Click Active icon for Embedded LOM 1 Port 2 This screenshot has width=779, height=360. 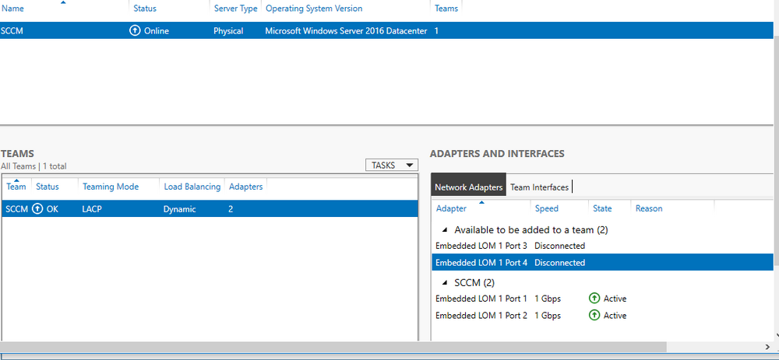coord(594,316)
